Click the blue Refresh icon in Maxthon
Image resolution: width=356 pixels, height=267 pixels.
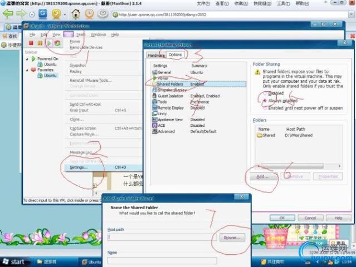point(43,14)
